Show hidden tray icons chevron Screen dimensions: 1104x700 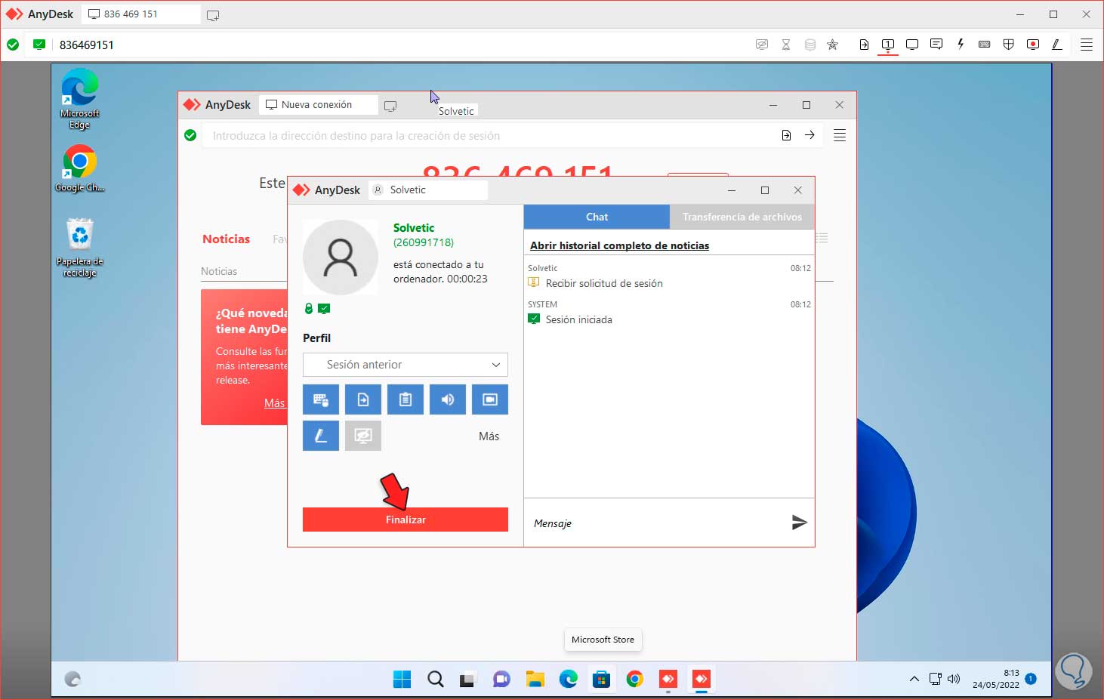[x=914, y=679]
